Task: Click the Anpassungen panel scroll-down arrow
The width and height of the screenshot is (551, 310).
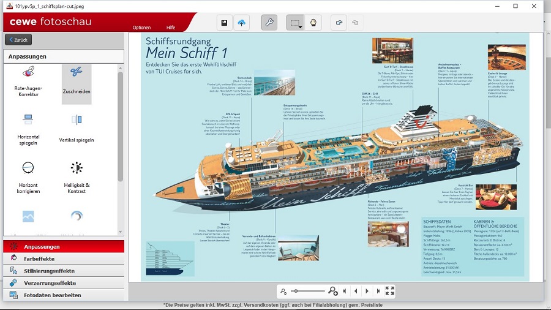Action: pos(121,232)
